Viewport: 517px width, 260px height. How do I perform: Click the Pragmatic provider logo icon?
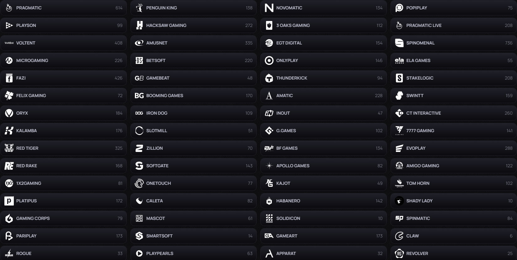tap(9, 8)
